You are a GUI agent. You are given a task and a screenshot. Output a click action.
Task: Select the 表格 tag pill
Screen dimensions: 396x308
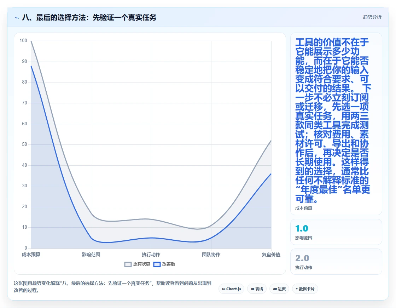(257, 289)
